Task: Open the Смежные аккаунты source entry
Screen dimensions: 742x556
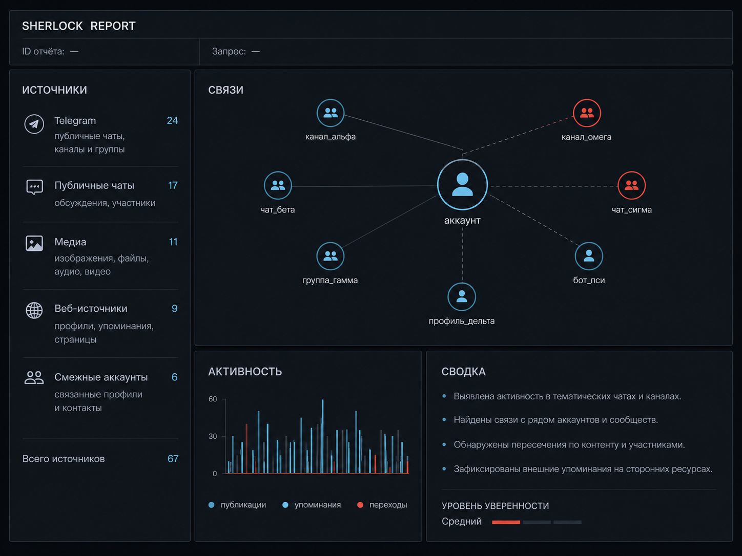Action: pyautogui.click(x=100, y=392)
